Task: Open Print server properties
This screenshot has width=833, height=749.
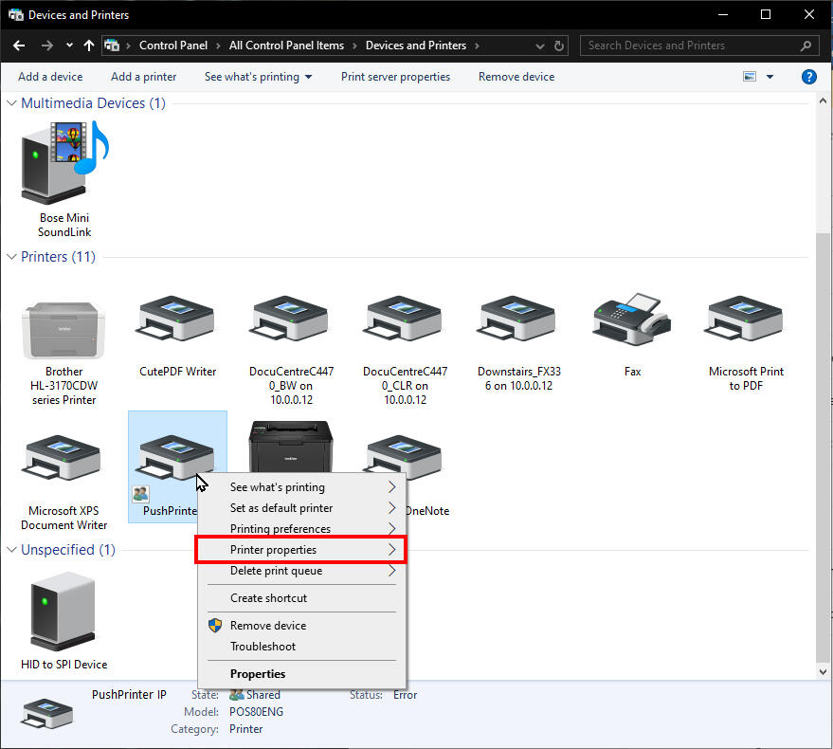Action: tap(395, 77)
